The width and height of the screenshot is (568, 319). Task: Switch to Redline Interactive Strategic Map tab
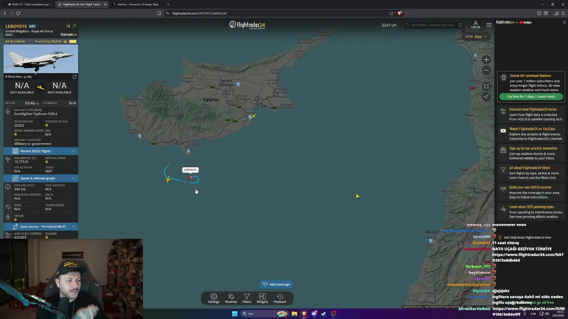138,4
